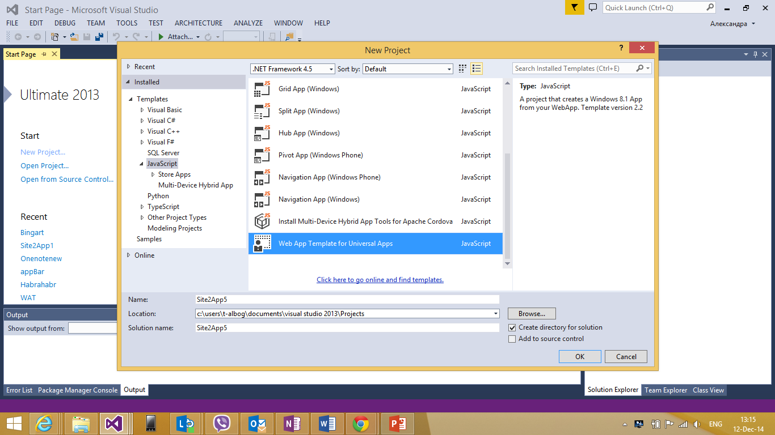This screenshot has width=775, height=435.
Task: Click the Cancel button
Action: click(x=626, y=356)
